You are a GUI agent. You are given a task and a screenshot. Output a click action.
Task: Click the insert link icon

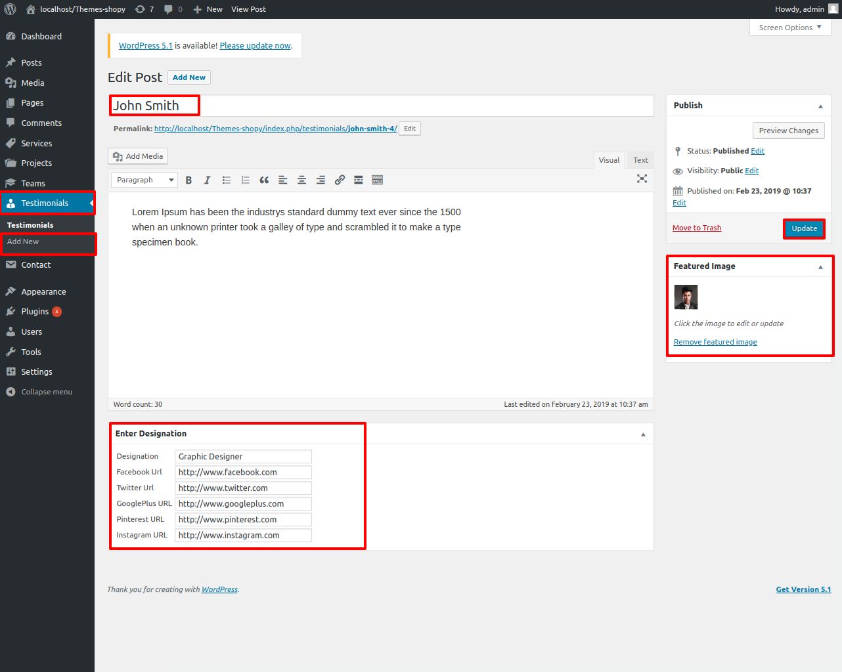coord(340,180)
